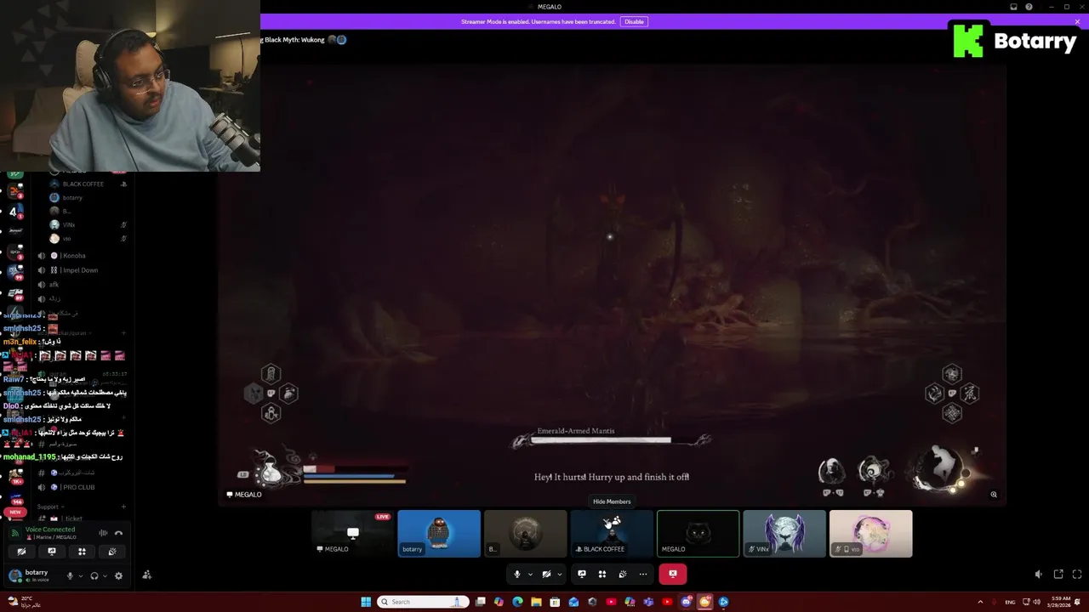Open Microsoft Edge from the taskbar

click(517, 602)
